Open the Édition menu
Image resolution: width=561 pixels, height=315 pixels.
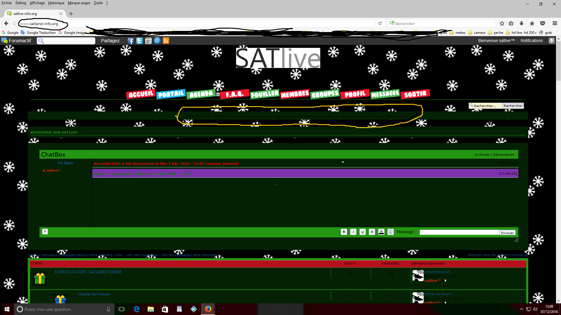21,3
